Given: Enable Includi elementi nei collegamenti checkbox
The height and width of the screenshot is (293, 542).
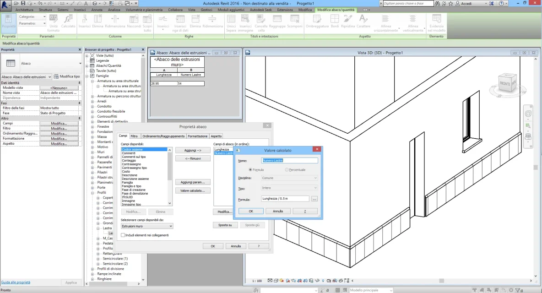Looking at the screenshot, I should pyautogui.click(x=123, y=235).
